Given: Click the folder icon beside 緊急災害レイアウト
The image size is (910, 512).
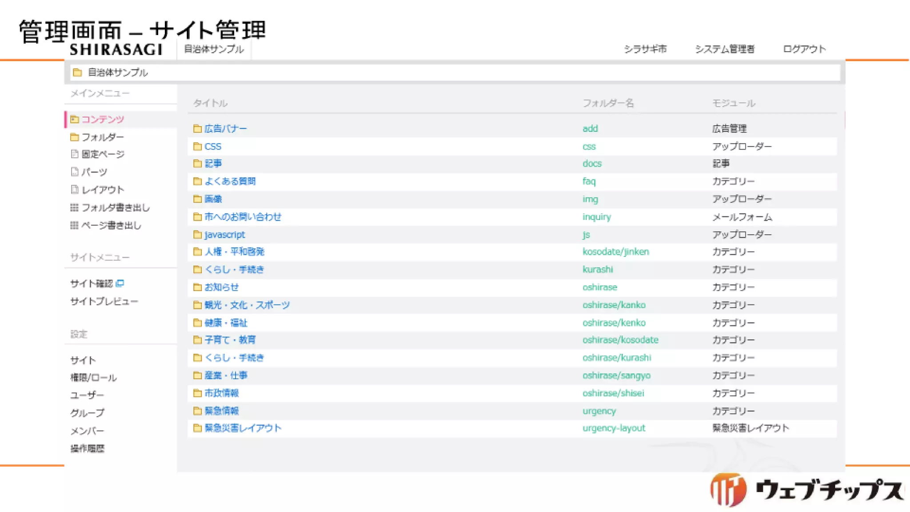Looking at the screenshot, I should point(197,428).
